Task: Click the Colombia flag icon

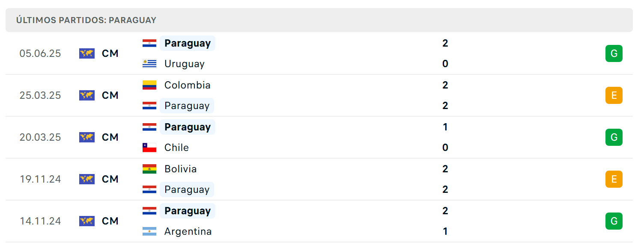Action: (x=149, y=85)
